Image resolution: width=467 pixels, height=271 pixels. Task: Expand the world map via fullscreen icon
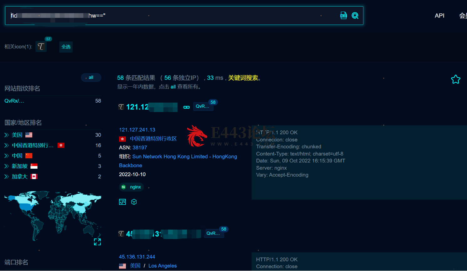tap(97, 242)
